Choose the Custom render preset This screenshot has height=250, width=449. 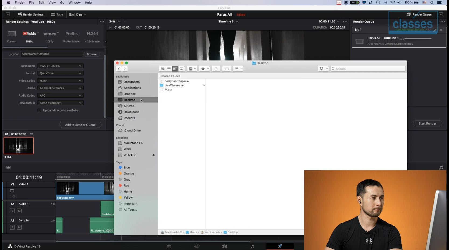click(x=12, y=36)
